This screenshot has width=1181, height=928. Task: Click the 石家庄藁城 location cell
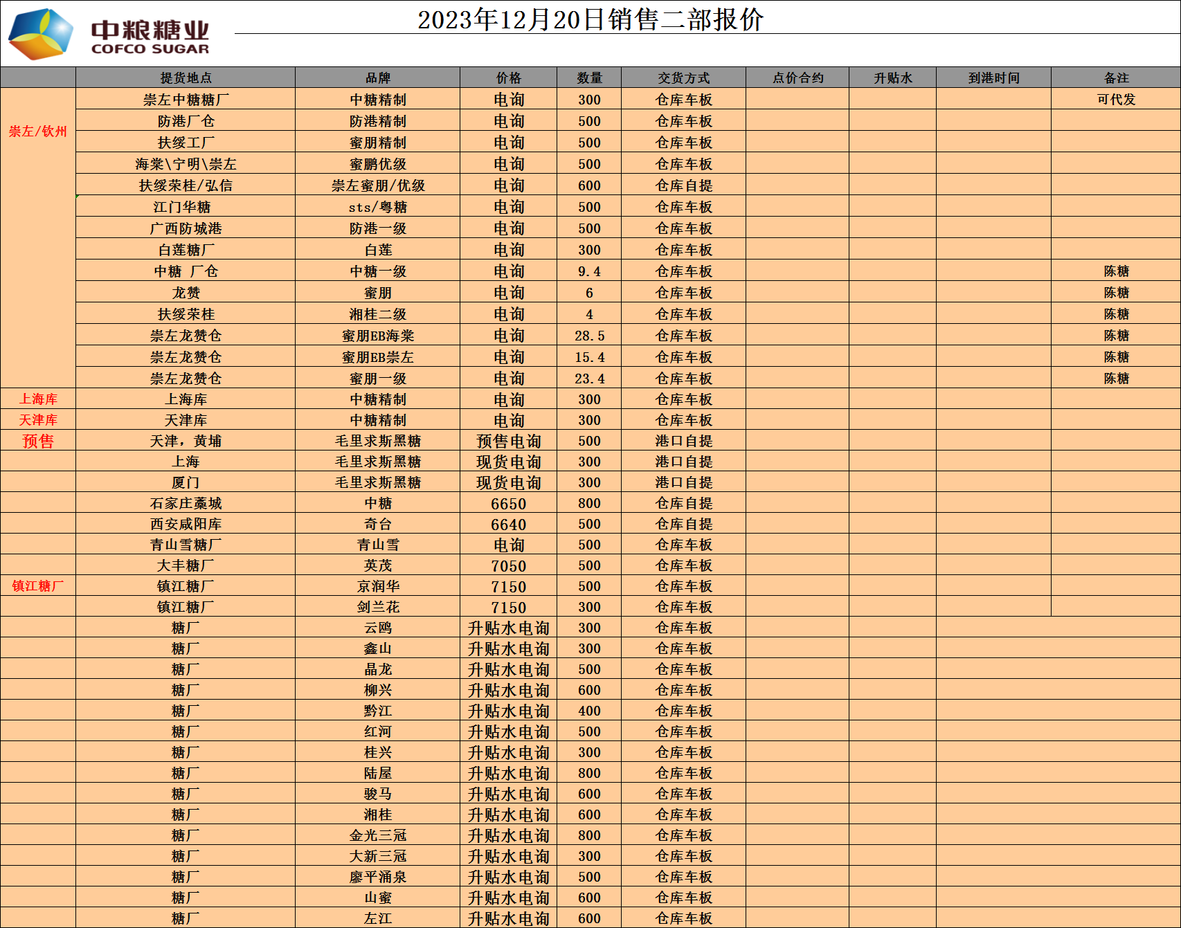tap(186, 503)
